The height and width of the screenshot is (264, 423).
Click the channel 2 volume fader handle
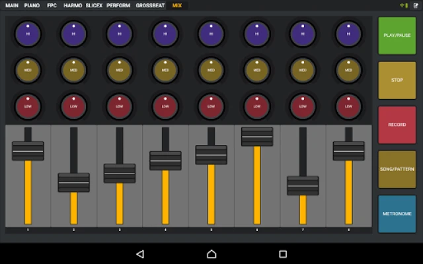click(x=73, y=182)
